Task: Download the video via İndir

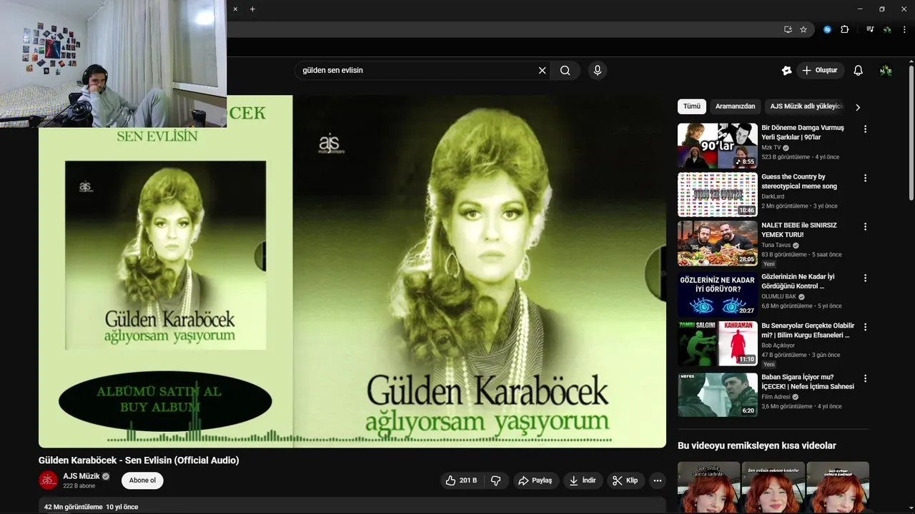Action: pyautogui.click(x=583, y=480)
